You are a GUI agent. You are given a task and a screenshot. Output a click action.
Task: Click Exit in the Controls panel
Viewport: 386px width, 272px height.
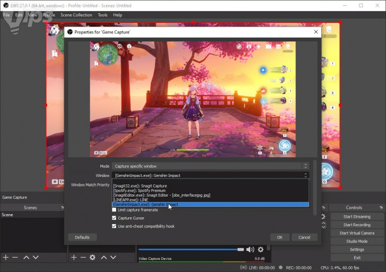357,258
